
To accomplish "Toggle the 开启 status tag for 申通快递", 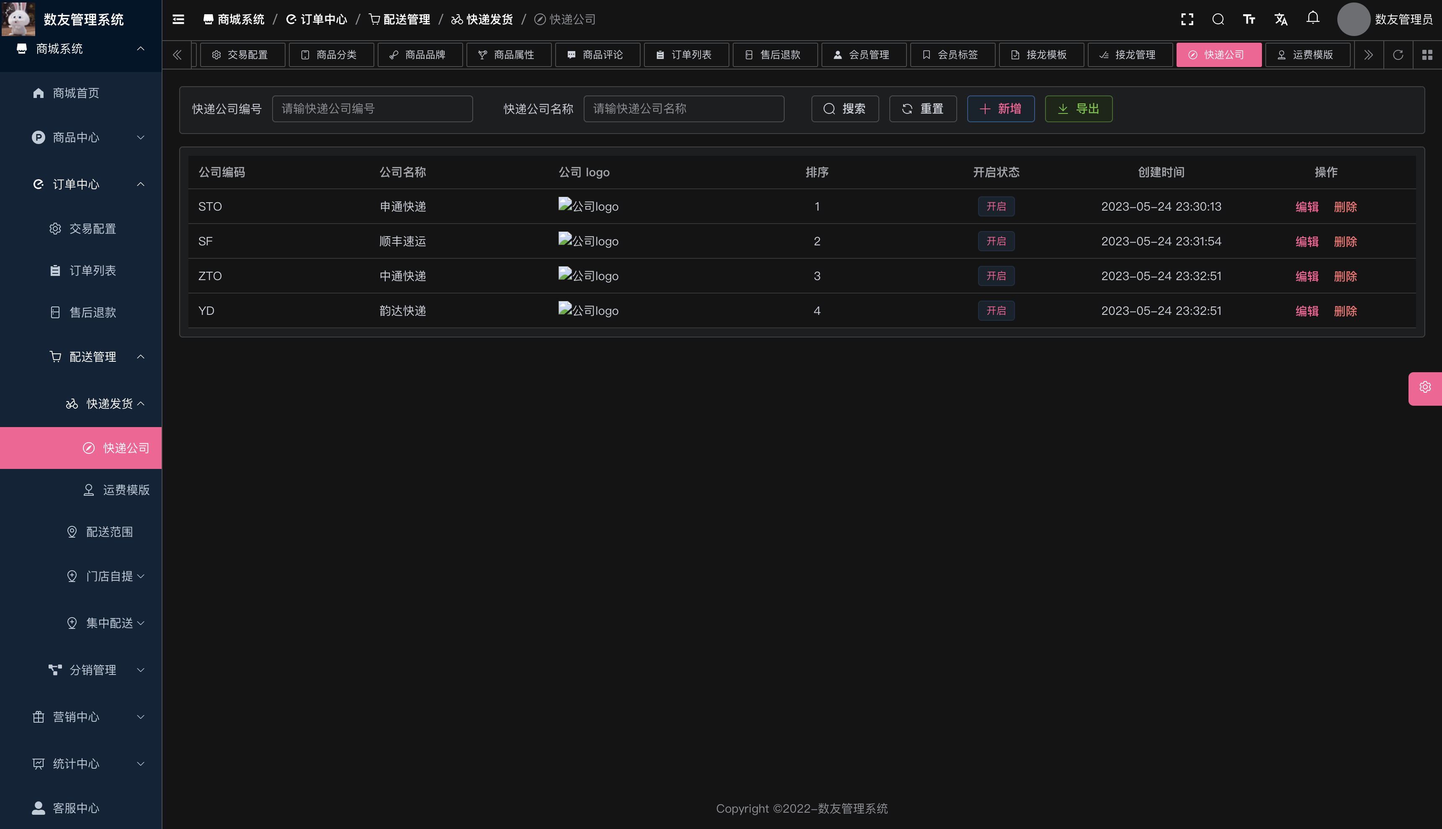I will coord(996,206).
